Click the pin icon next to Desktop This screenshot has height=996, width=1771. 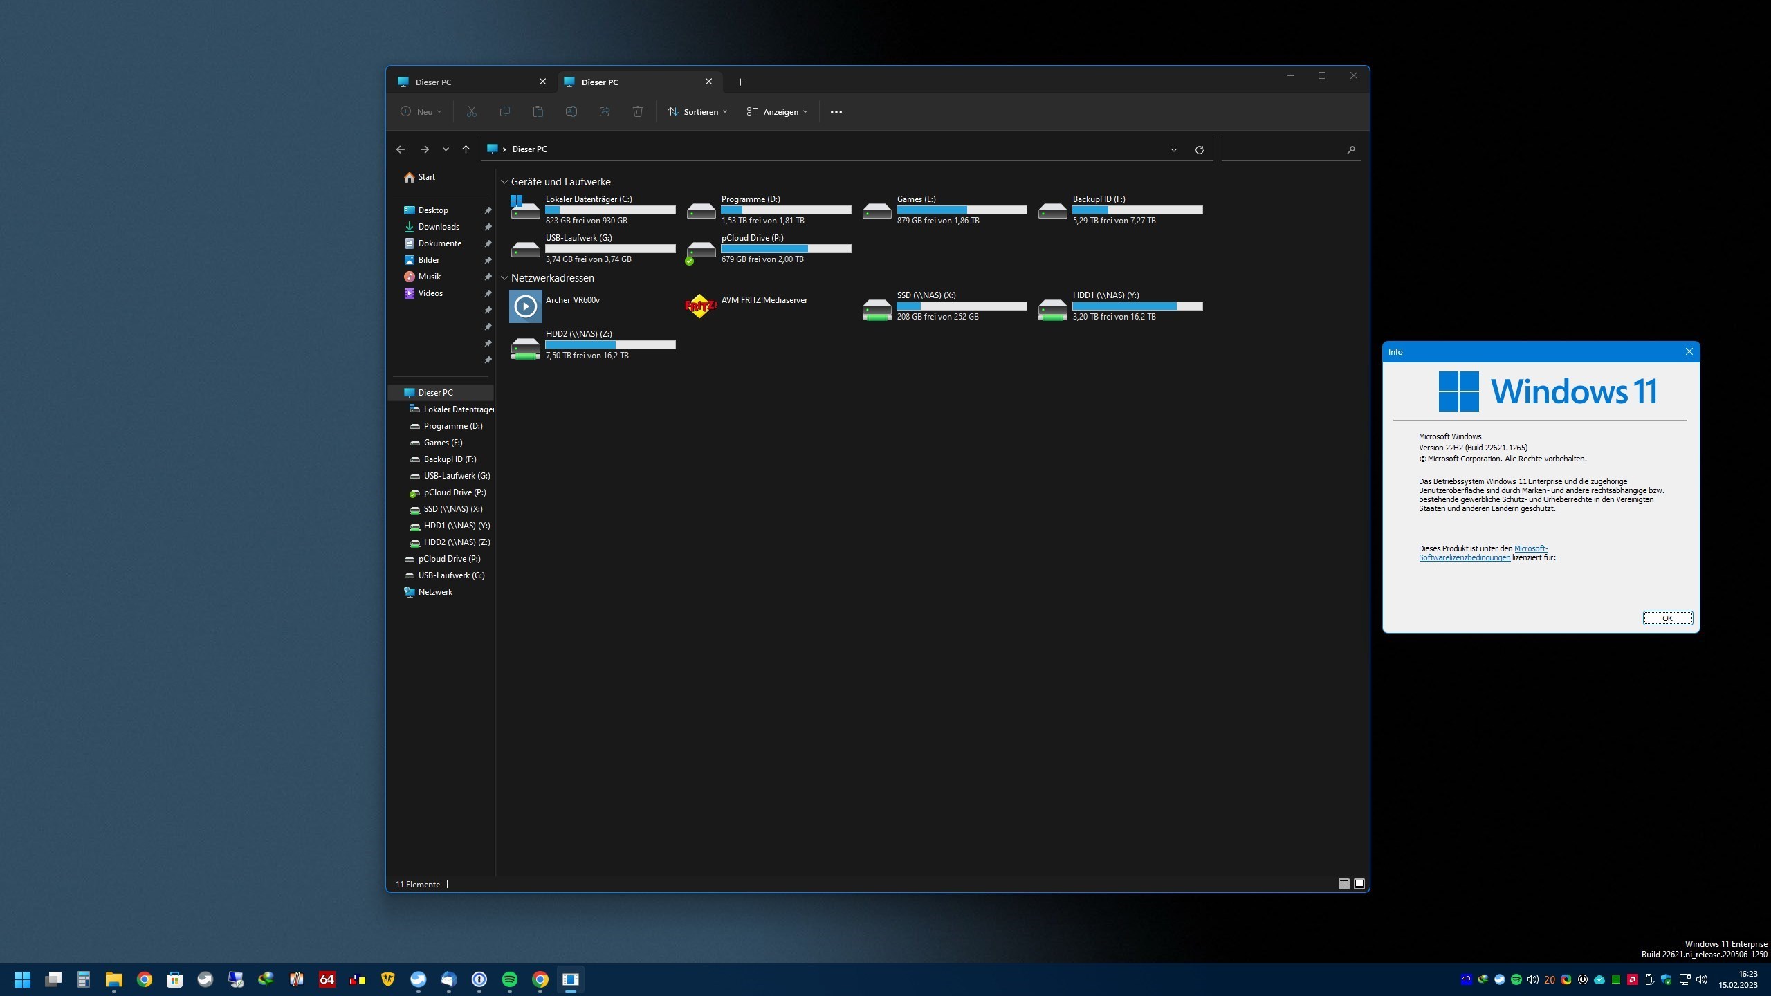[x=488, y=210]
